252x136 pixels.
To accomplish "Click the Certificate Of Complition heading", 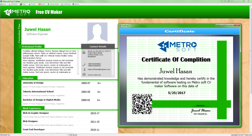I will pos(176,60).
